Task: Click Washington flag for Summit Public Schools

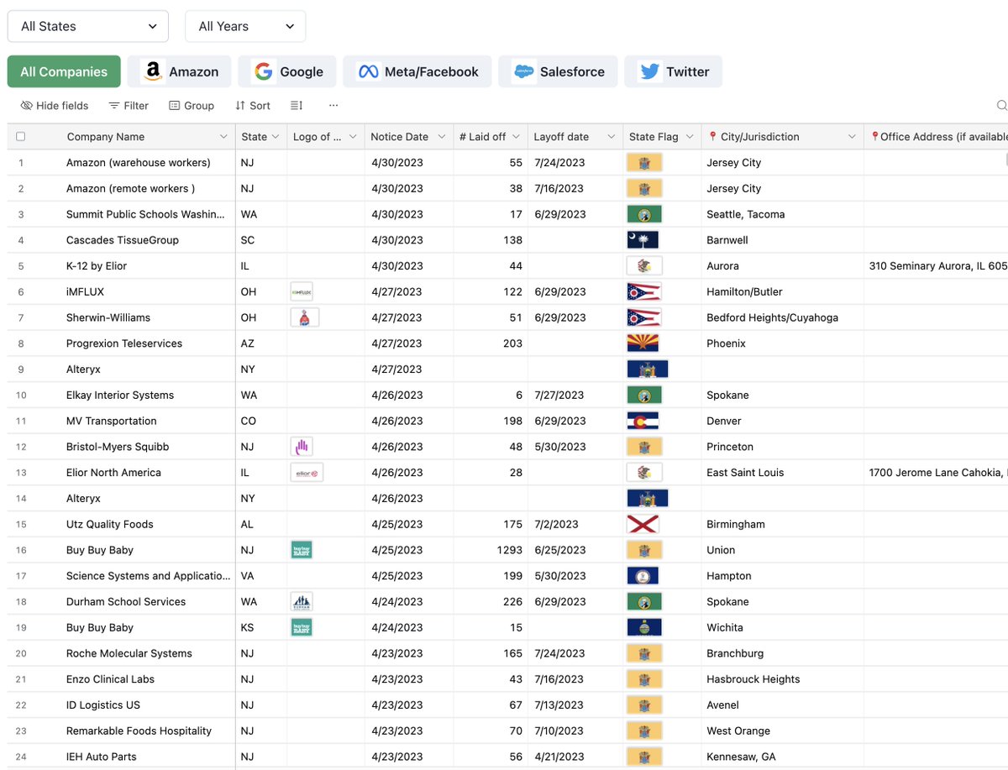Action: click(644, 214)
